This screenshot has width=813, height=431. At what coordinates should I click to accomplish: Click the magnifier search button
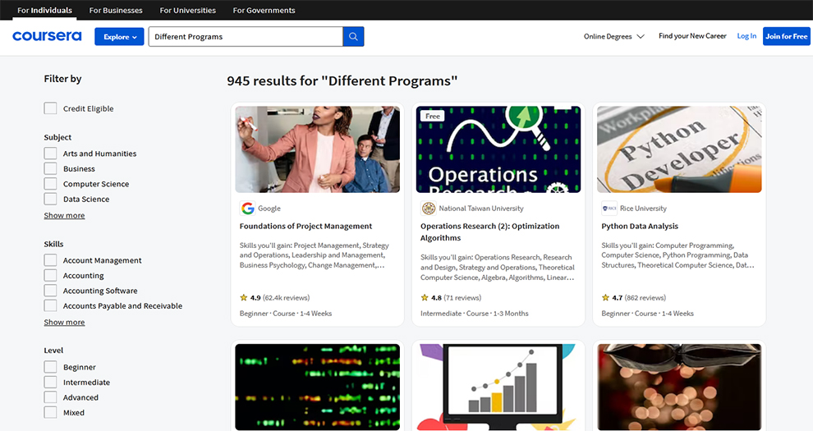353,37
